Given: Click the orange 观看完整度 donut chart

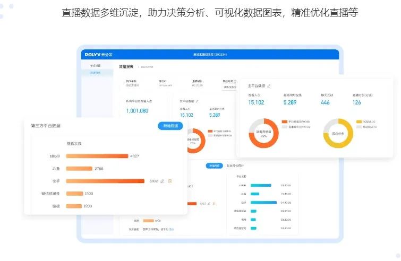Looking at the screenshot, I should point(264,133).
